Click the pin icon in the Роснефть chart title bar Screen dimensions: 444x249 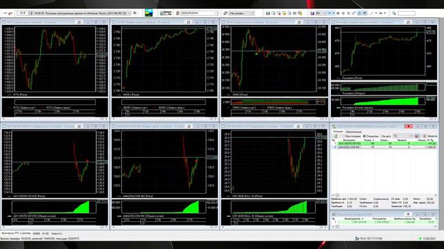(408, 22)
